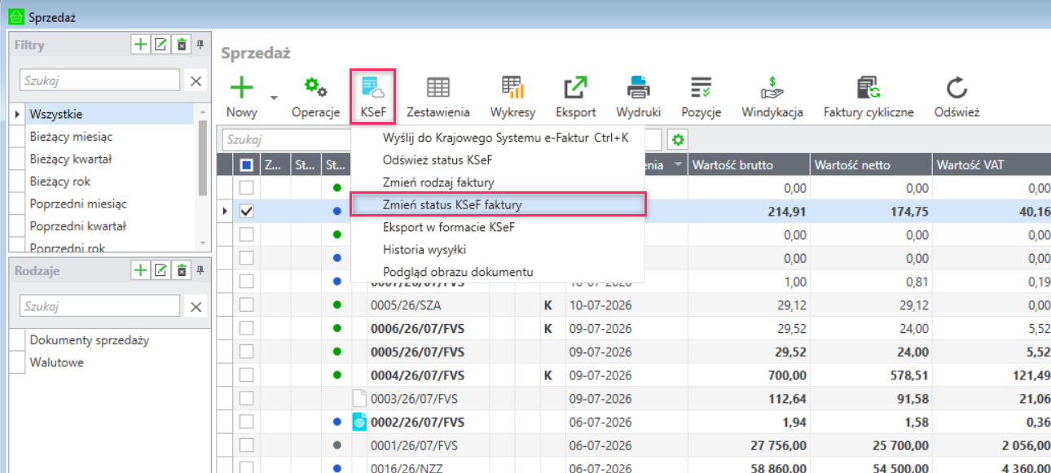Choose Zmień status KSeF faktury
The image size is (1051, 473).
click(x=498, y=204)
